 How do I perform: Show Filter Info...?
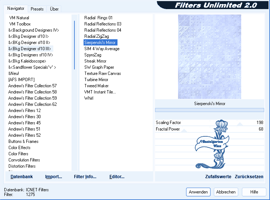(x=85, y=177)
